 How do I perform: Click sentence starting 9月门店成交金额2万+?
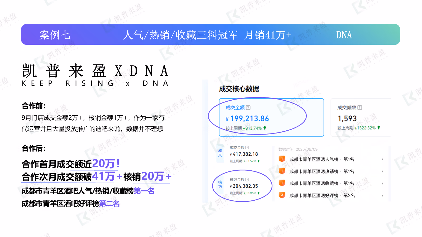pyautogui.click(x=93, y=118)
